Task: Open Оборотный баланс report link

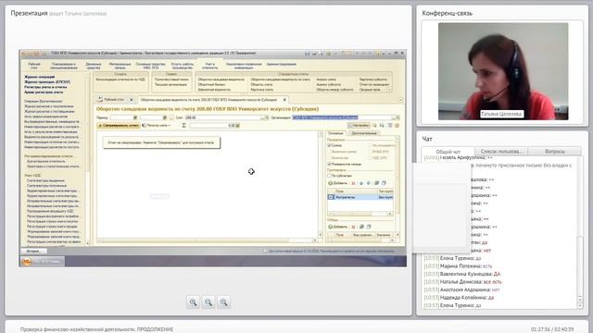Action: [x=211, y=84]
